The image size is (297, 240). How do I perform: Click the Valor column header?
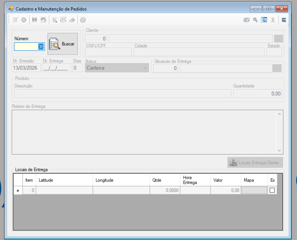click(226, 180)
